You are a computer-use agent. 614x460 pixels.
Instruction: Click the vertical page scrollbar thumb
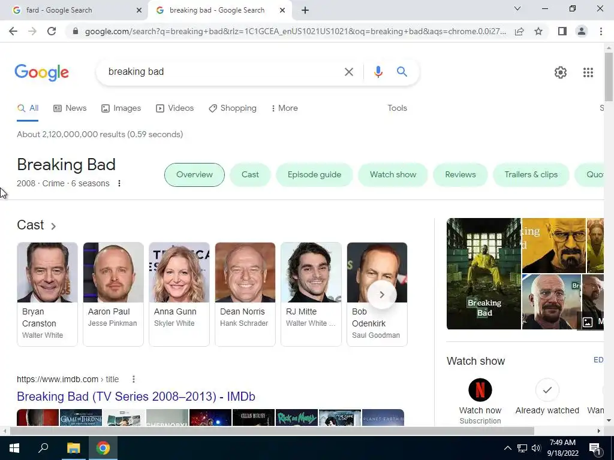point(609,77)
